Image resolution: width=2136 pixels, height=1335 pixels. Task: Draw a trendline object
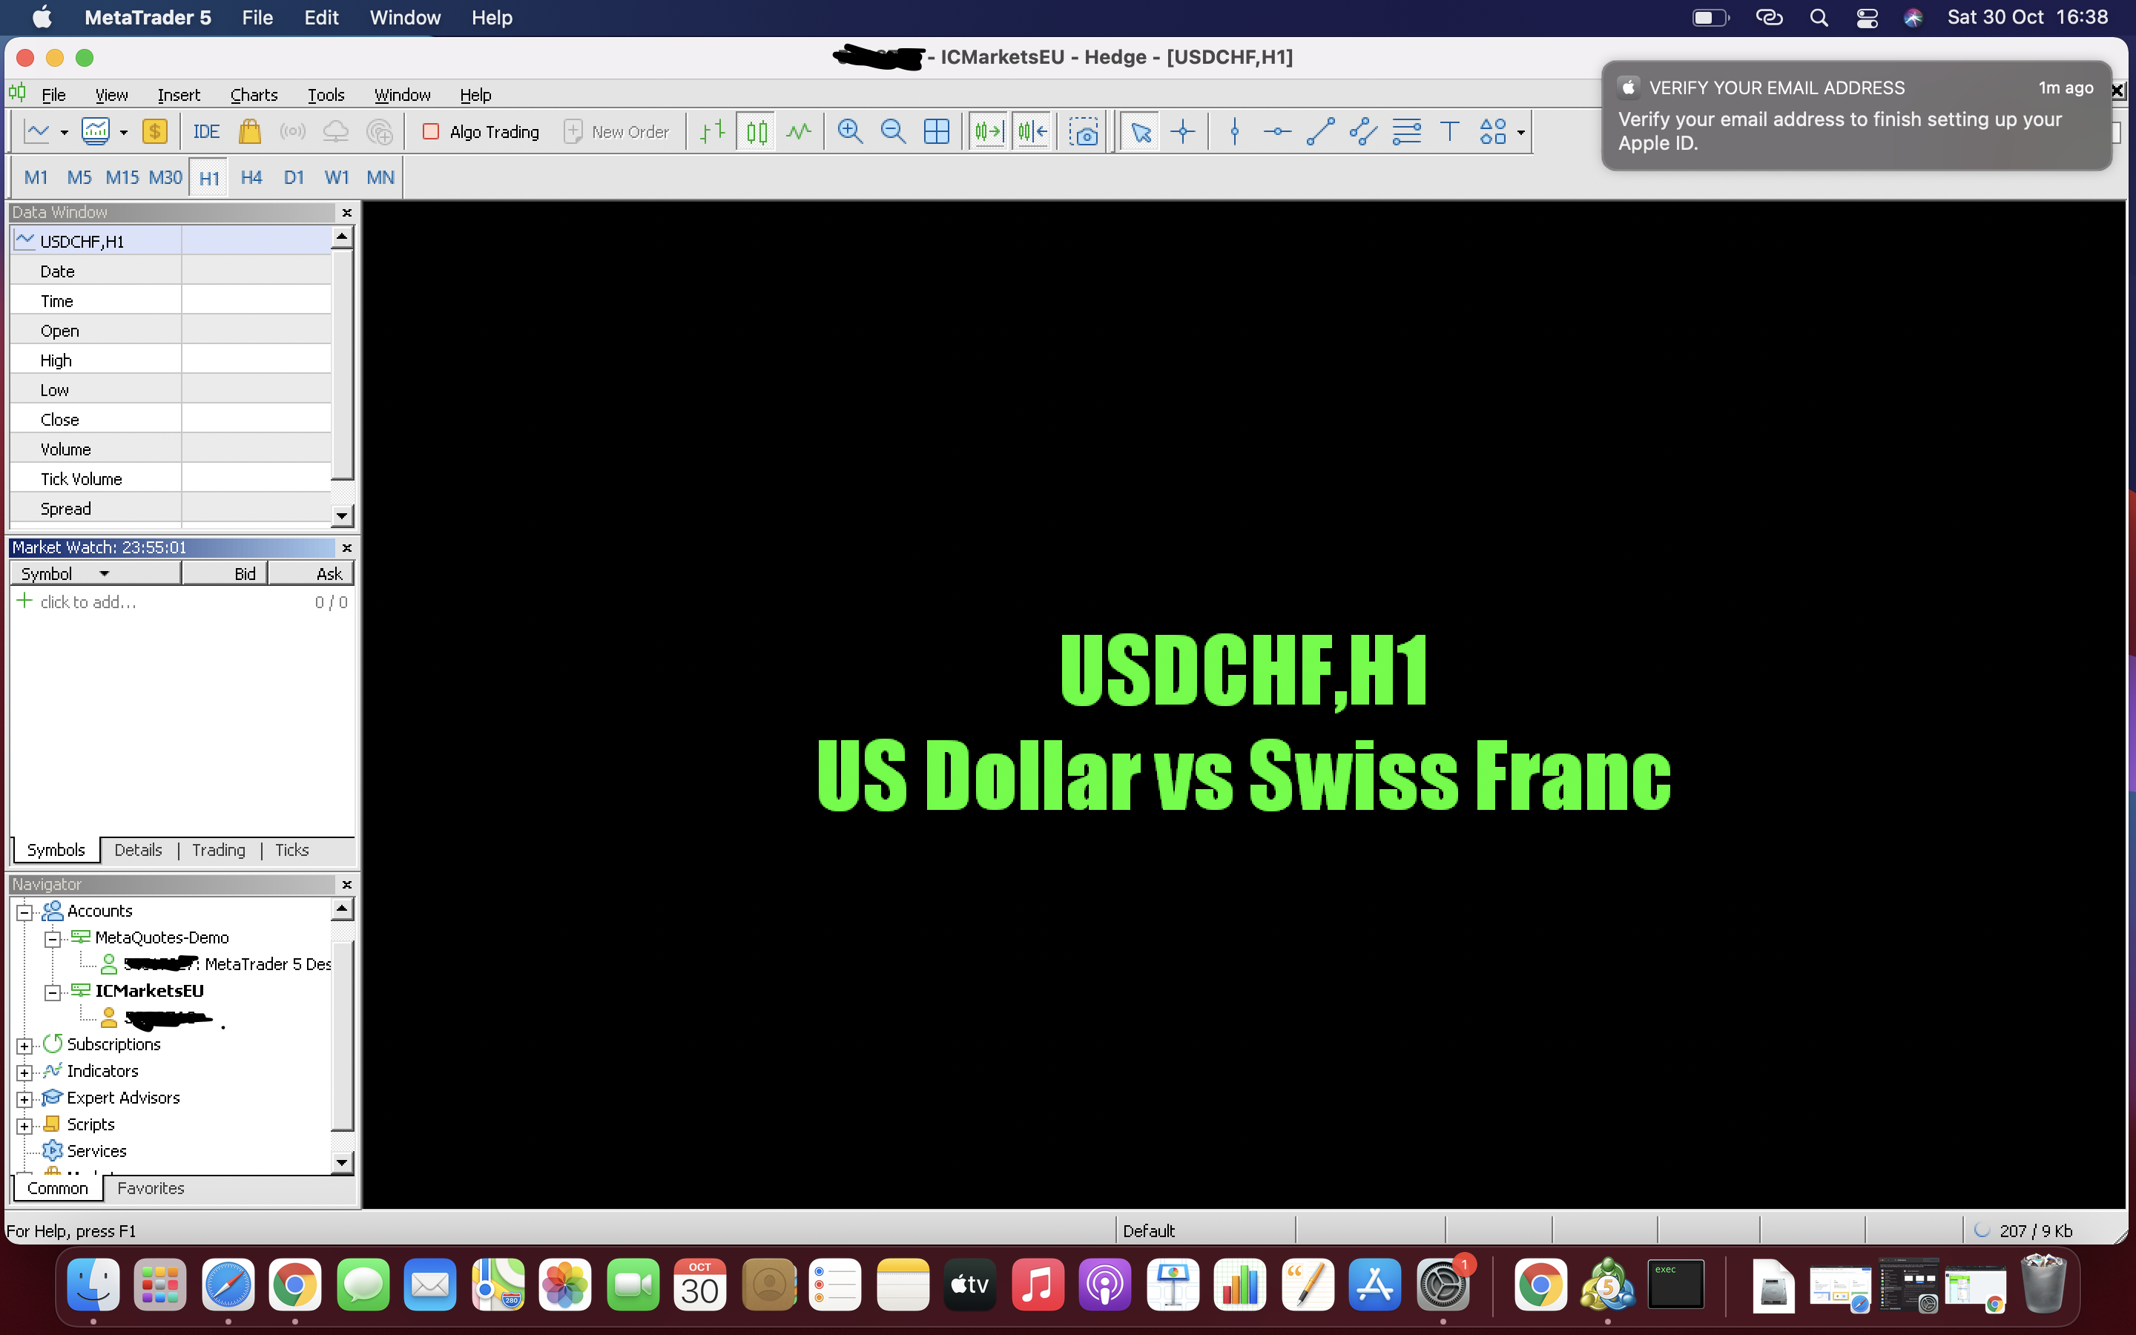pyautogui.click(x=1320, y=131)
